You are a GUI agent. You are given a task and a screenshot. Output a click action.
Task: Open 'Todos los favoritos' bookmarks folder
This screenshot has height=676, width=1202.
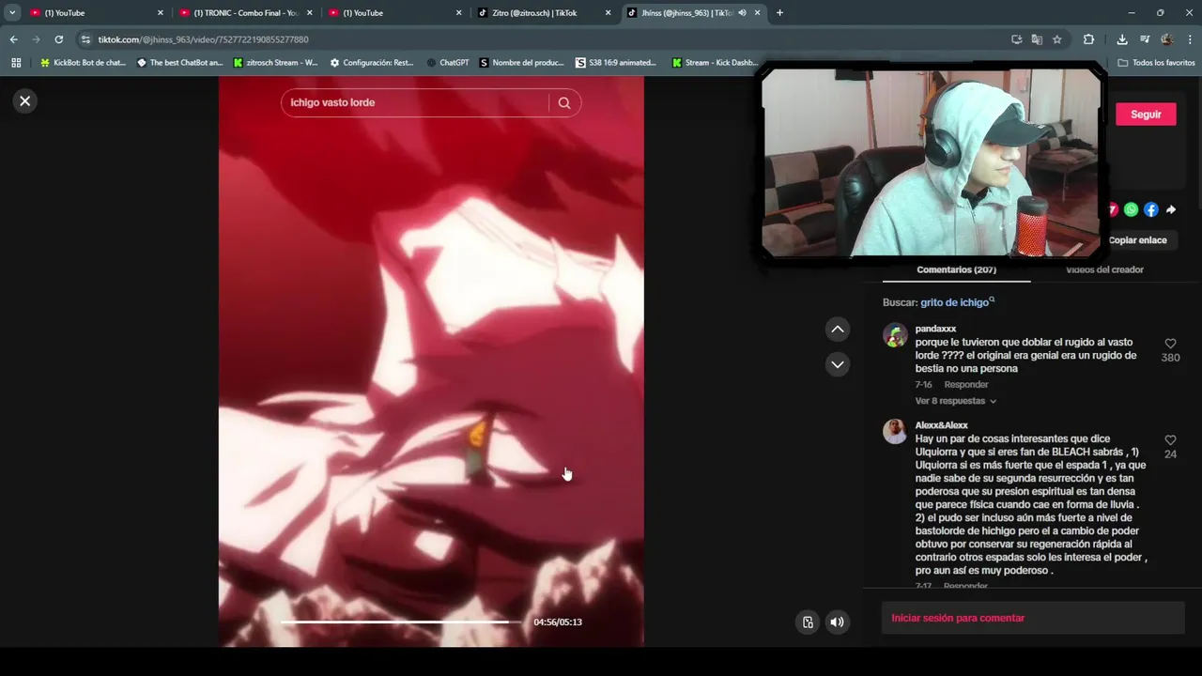click(x=1156, y=63)
